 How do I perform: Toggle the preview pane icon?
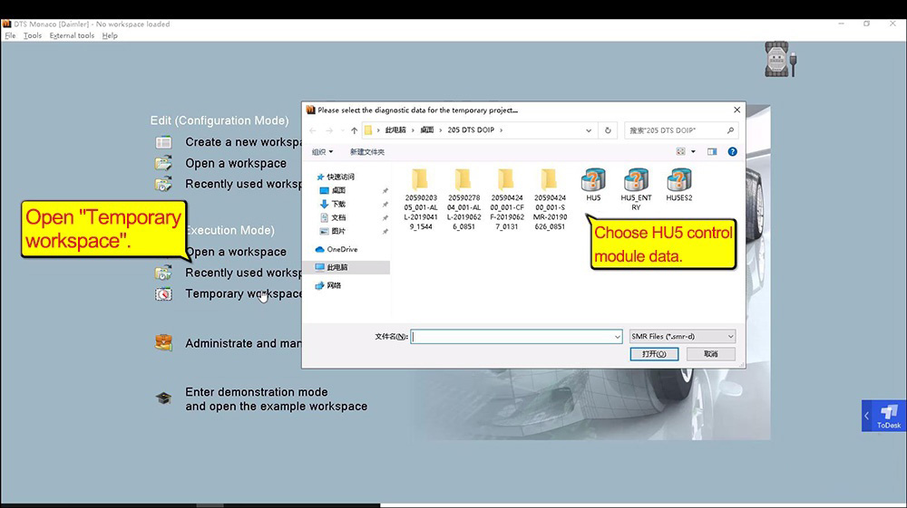click(x=711, y=152)
